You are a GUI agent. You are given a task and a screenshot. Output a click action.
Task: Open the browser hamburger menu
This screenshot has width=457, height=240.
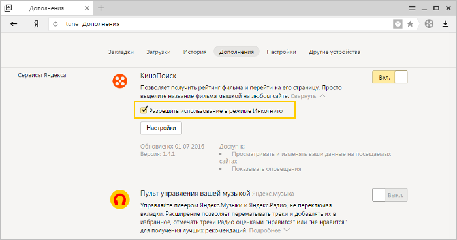pyautogui.click(x=412, y=8)
